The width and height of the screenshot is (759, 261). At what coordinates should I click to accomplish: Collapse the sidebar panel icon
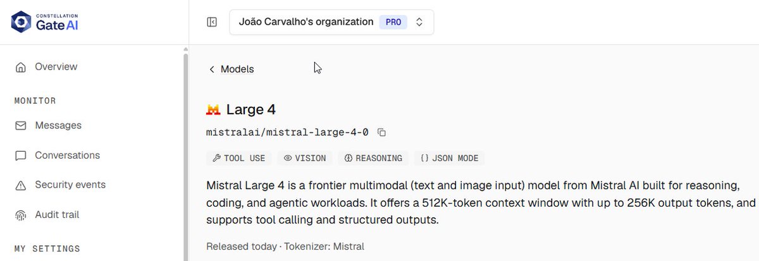click(212, 22)
